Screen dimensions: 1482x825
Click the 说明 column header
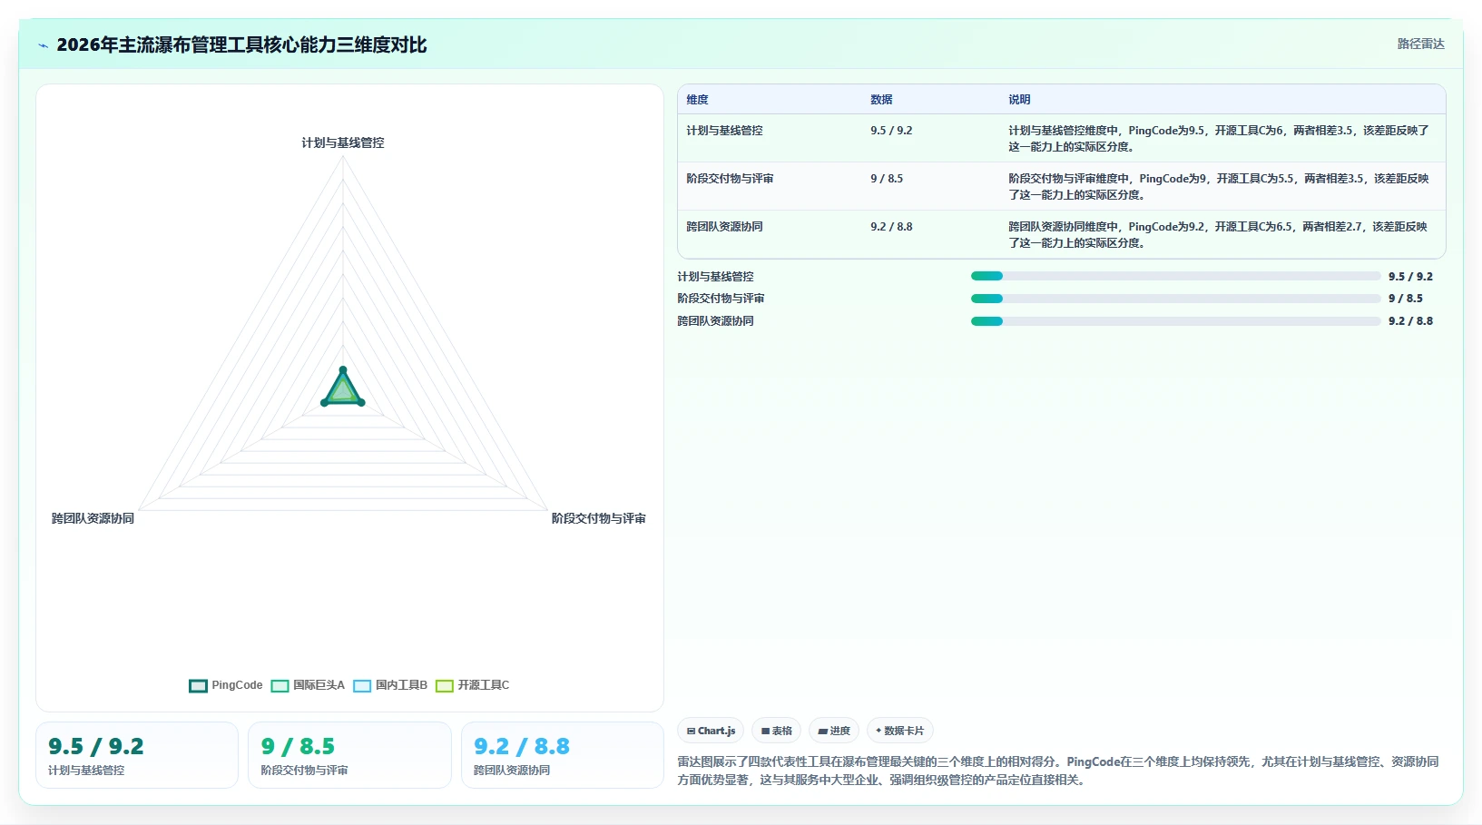[x=1019, y=100]
